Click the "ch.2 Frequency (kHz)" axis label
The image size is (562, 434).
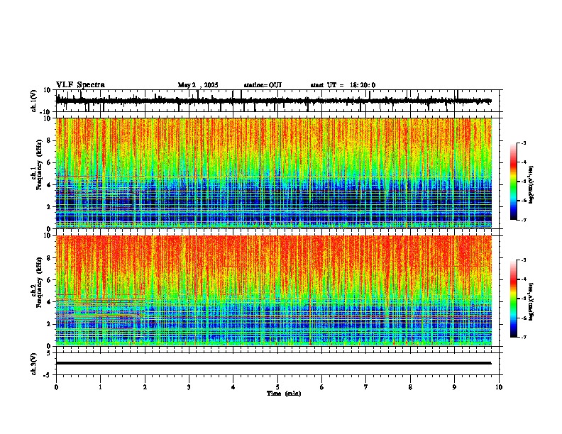point(37,282)
